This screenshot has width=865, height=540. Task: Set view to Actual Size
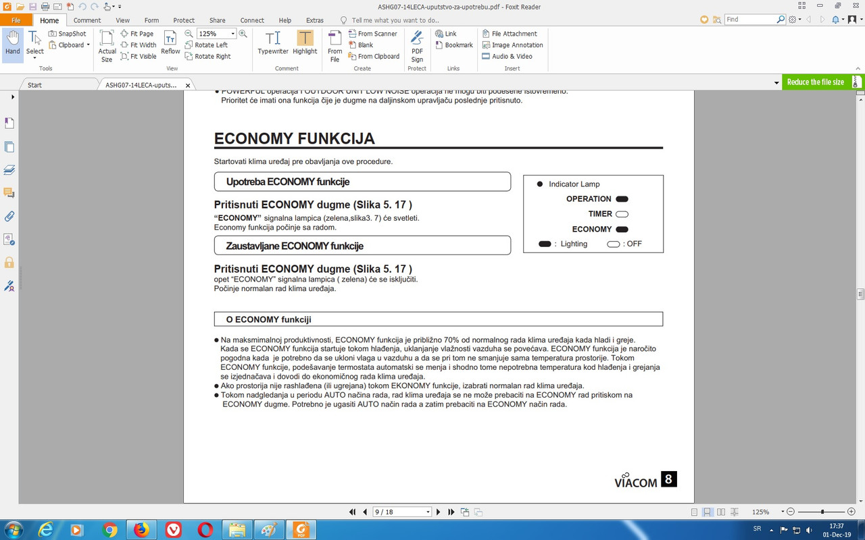coord(107,46)
